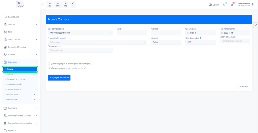Open the Moneda dropdown showing Soles

coord(166,42)
